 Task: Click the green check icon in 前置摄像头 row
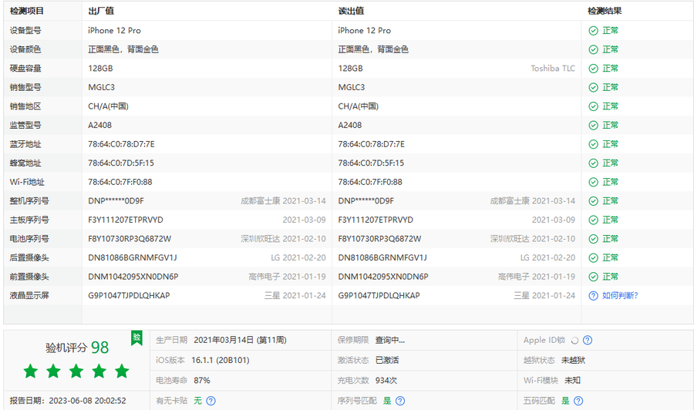tap(593, 277)
